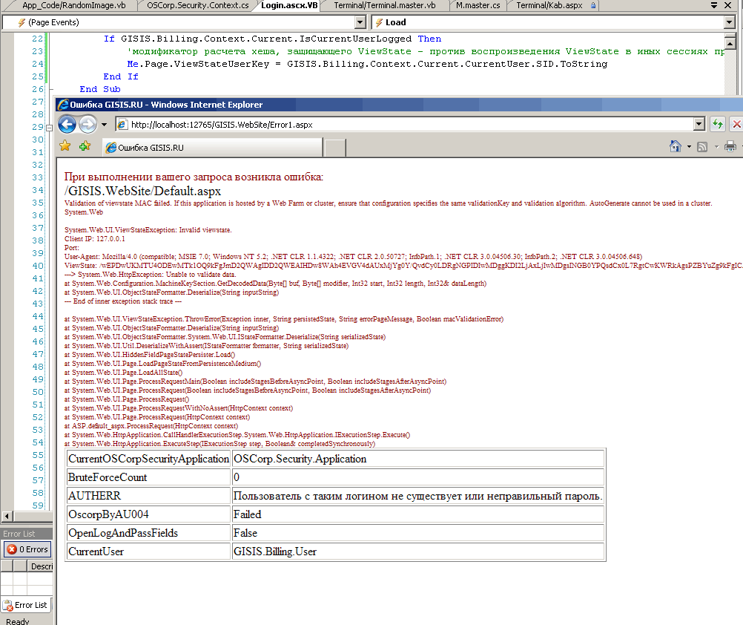This screenshot has width=743, height=625.
Task: Click the OpenLogAndPassFields cell
Action: point(148,532)
